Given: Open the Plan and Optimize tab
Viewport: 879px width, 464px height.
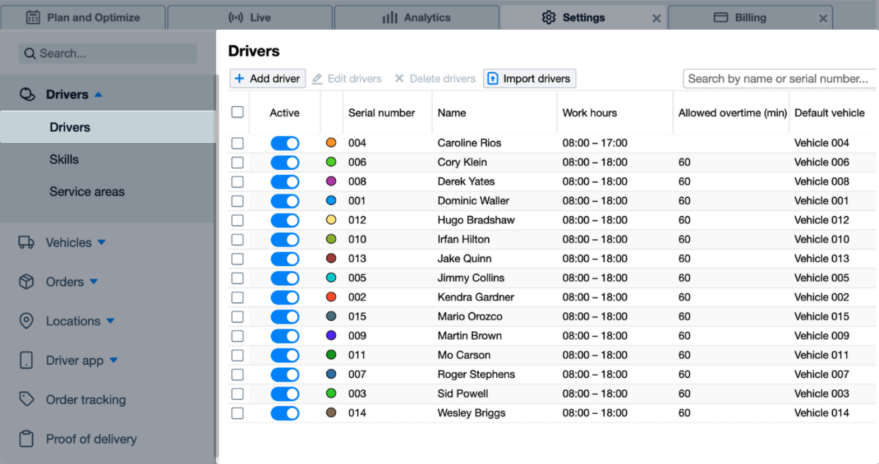Looking at the screenshot, I should click(83, 17).
